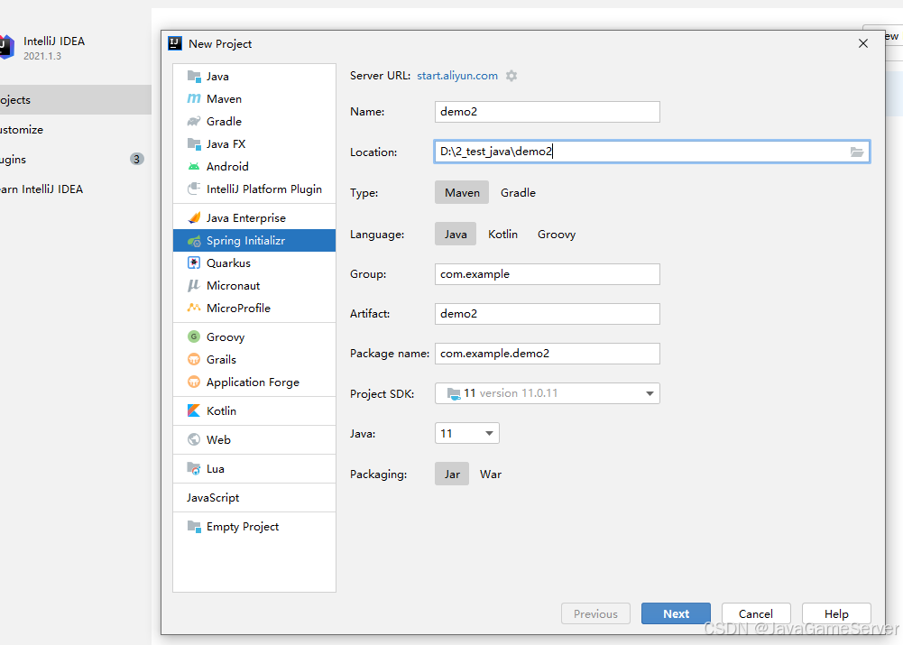
Task: Click the Spring Initializr leaf icon
Action: point(194,241)
